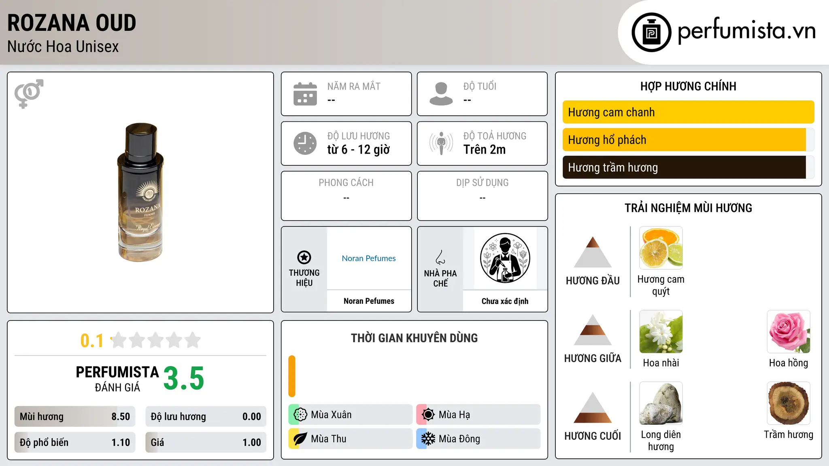Screen dimensions: 829x466
Task: Click the Độ lưu hương 0.00 score bar
Action: [206, 416]
